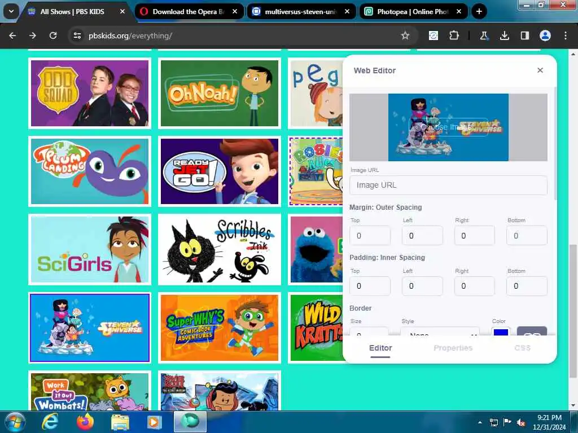
Task: Click the Steven Universe image preview in editor
Action: point(448,127)
